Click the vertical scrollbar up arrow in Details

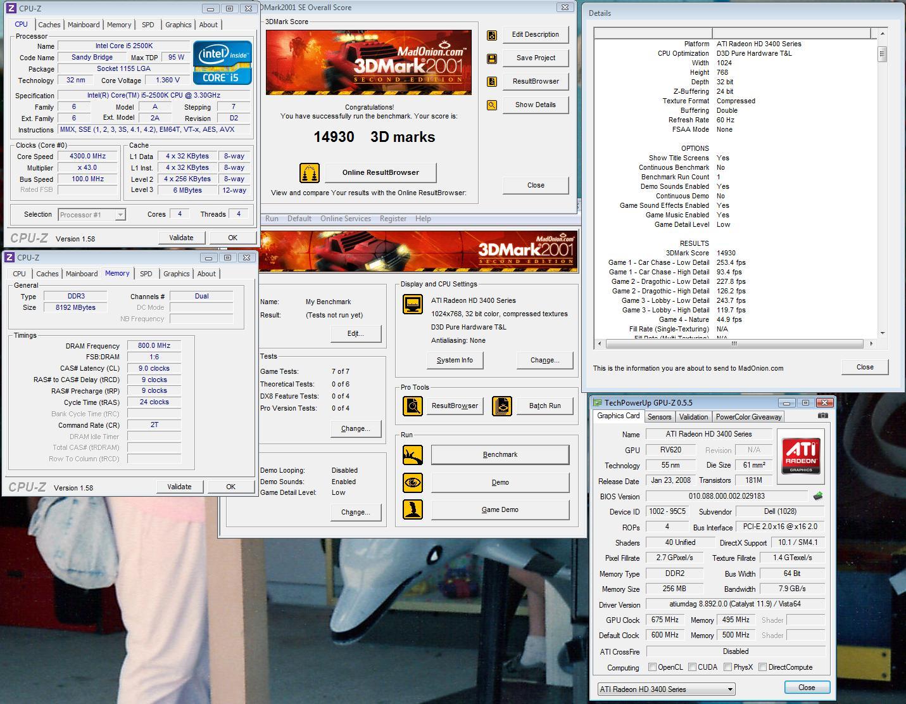882,33
